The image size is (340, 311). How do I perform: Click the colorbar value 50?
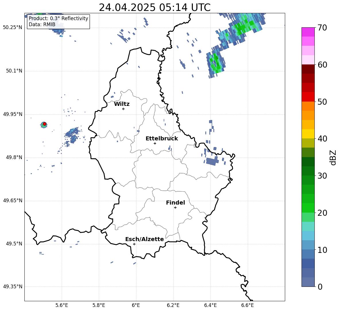tap(322, 102)
